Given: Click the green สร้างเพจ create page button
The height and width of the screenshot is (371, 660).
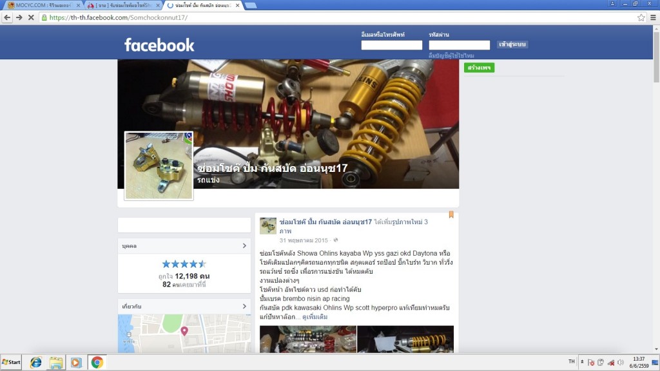Looking at the screenshot, I should 479,67.
